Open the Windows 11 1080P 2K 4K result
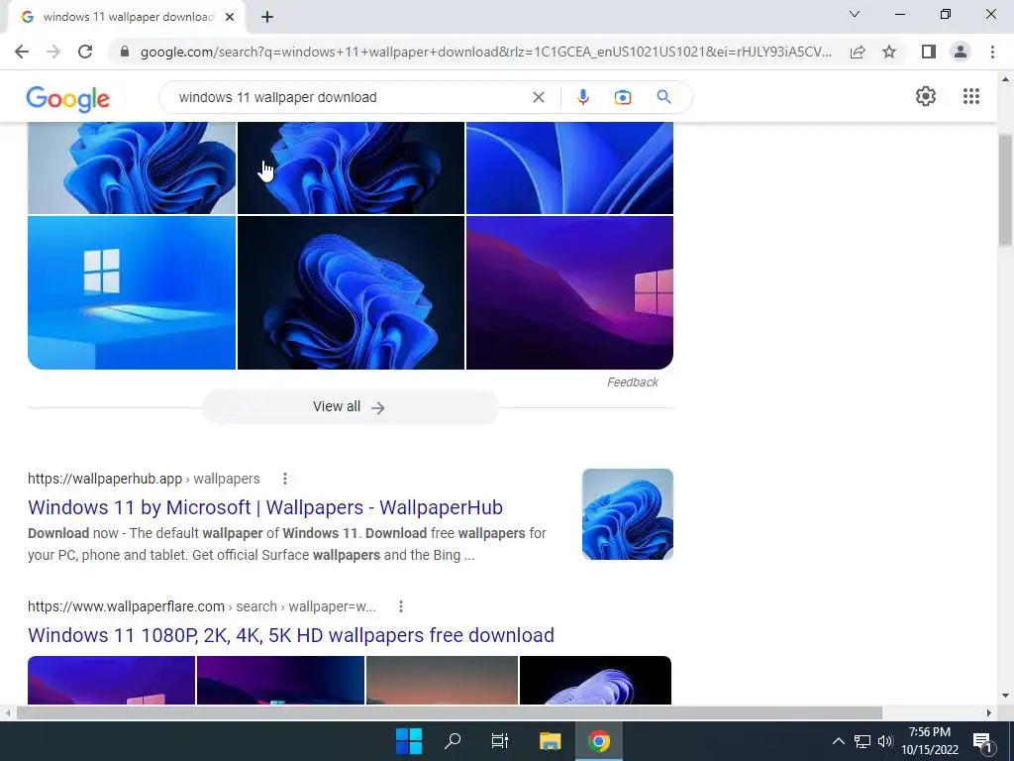 (291, 635)
